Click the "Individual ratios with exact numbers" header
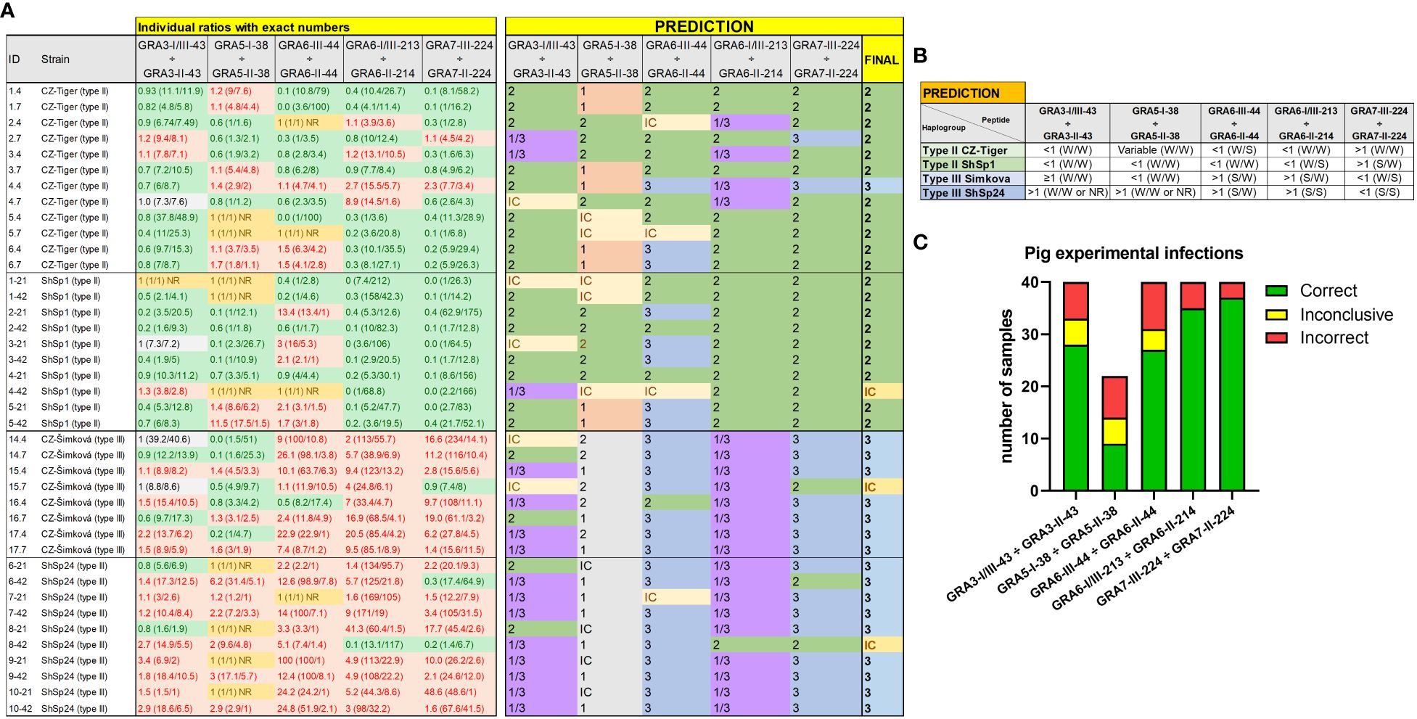The image size is (1417, 719). click(x=316, y=27)
